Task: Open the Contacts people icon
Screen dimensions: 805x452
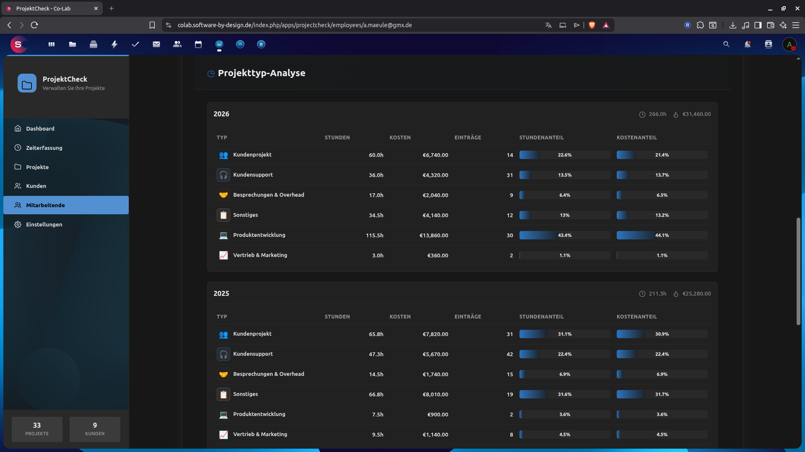Action: tap(177, 44)
